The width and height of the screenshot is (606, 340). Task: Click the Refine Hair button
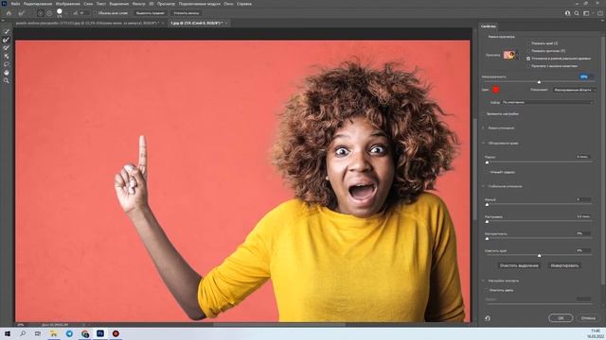(187, 13)
